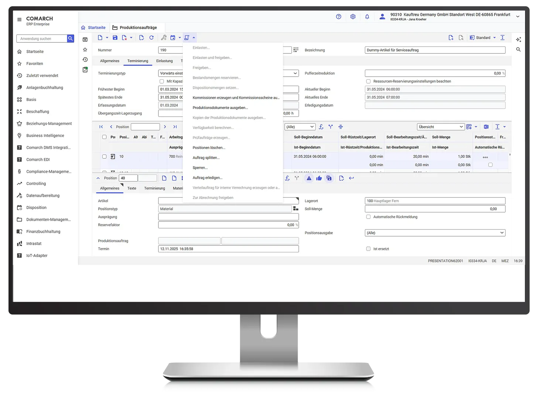537x398 pixels.
Task: Open Finanzbuchhaltung in the sidebar
Action: (43, 232)
